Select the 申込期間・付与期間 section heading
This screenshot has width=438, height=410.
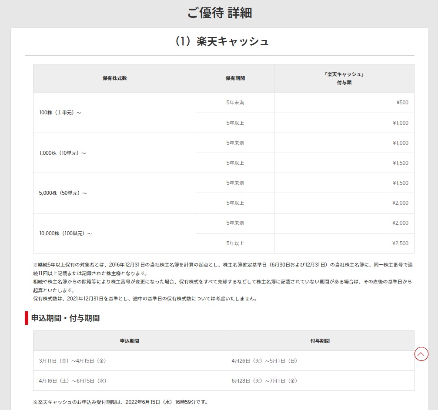coord(65,318)
